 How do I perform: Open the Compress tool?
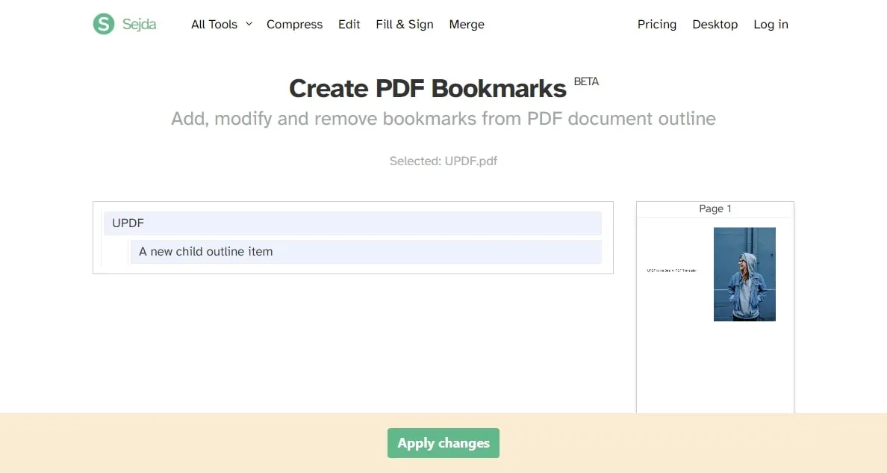[x=294, y=25]
